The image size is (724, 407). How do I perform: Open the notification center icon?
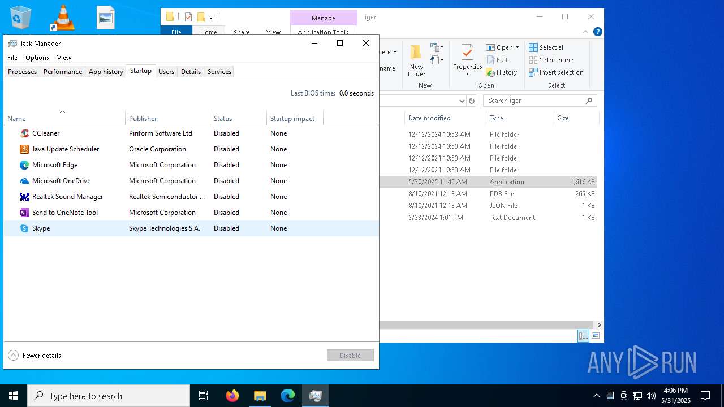[705, 396]
